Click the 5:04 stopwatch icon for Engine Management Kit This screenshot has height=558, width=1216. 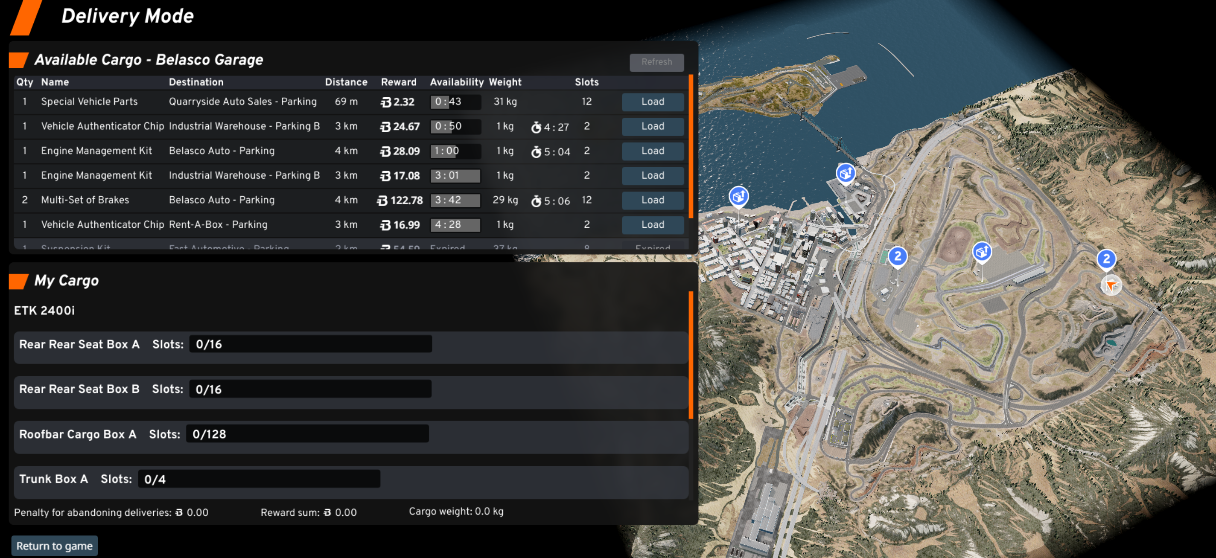pyautogui.click(x=536, y=152)
